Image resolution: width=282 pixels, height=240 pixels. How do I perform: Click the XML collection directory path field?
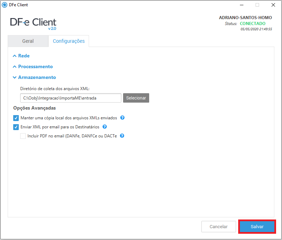pos(71,98)
